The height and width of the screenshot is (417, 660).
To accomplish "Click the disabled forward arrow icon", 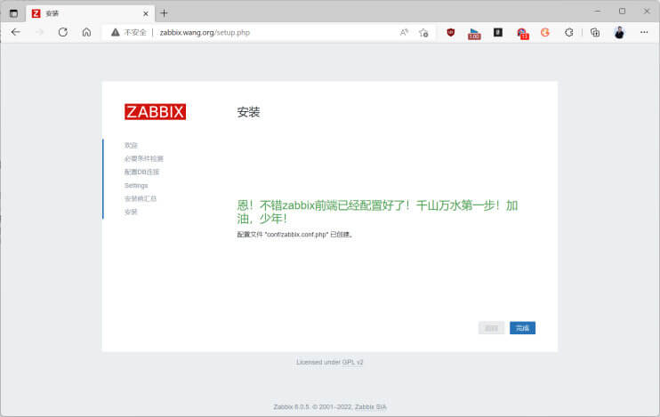I will tap(39, 32).
